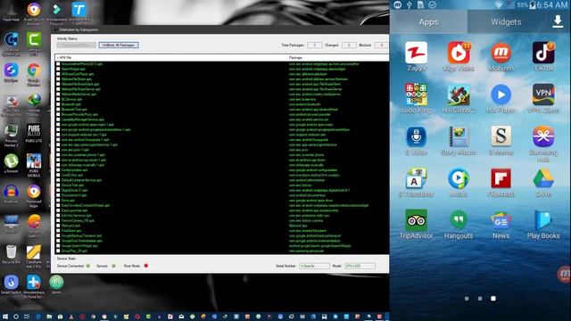Open Google Drive app on phone
The height and width of the screenshot is (321, 571).
point(543,178)
